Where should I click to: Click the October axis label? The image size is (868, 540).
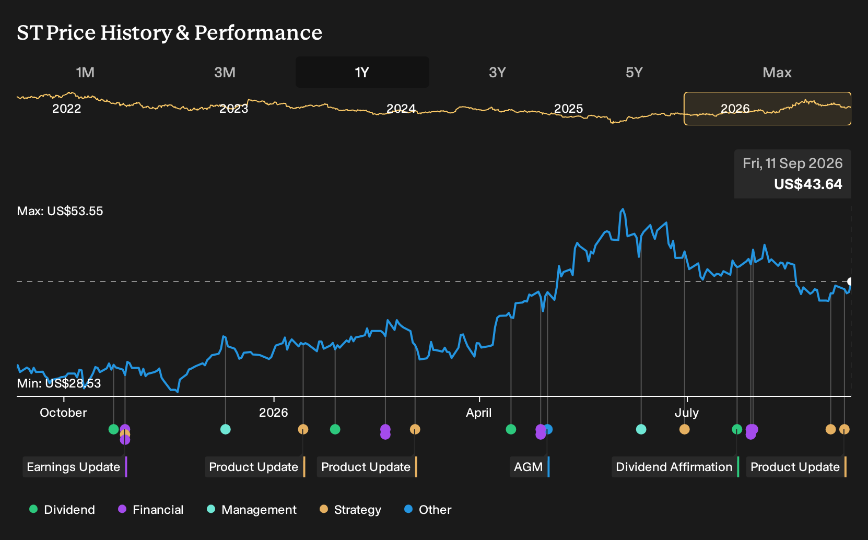coord(63,413)
